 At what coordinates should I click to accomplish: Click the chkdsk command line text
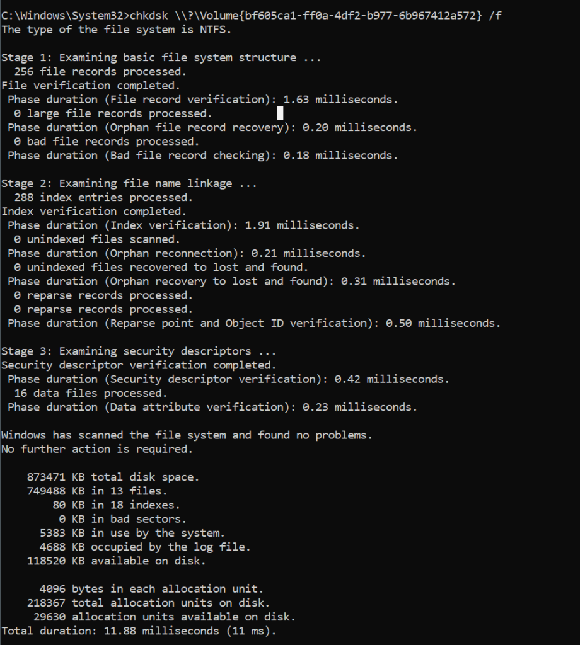[x=251, y=16]
